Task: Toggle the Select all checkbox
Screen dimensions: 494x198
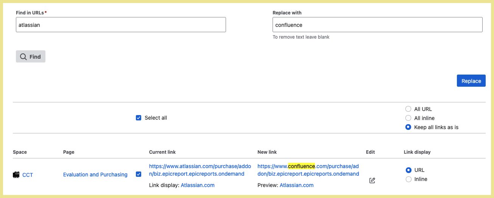Action: point(139,118)
